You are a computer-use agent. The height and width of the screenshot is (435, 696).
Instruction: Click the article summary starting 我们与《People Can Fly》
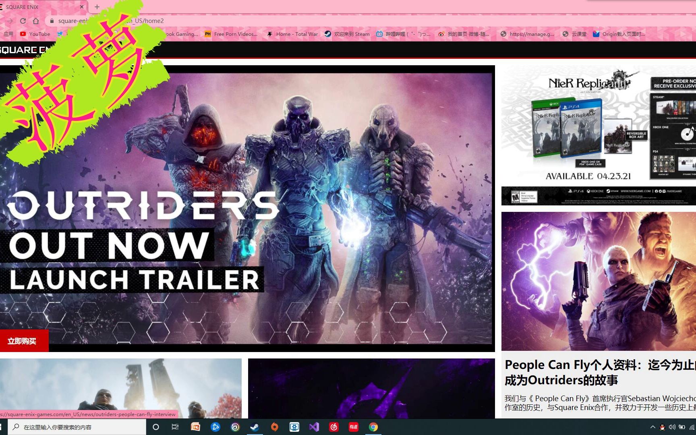coord(600,403)
